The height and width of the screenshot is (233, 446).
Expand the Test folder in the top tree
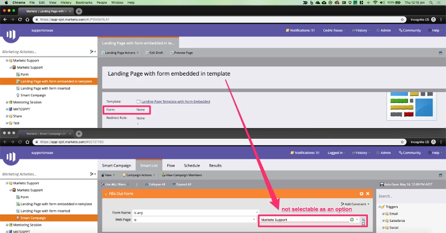point(7,123)
